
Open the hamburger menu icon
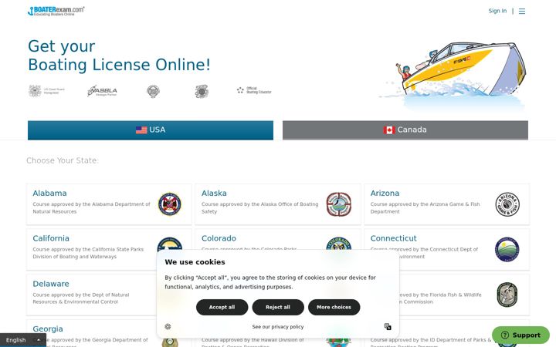tap(522, 12)
